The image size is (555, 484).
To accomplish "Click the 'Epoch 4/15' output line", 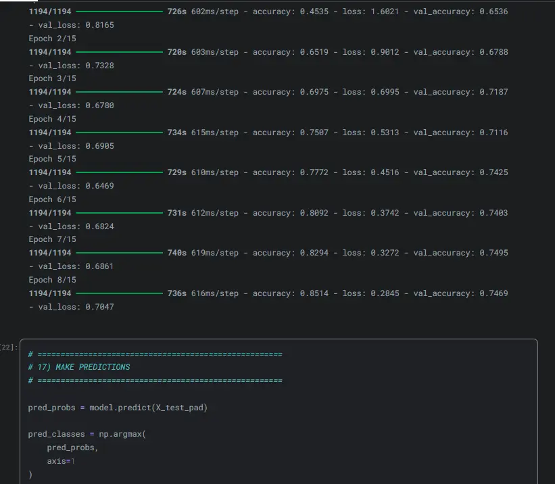I will click(52, 119).
